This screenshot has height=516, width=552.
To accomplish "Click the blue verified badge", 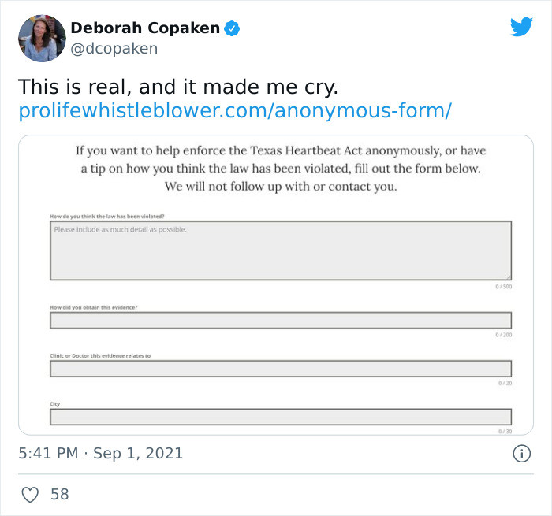I will click(232, 28).
